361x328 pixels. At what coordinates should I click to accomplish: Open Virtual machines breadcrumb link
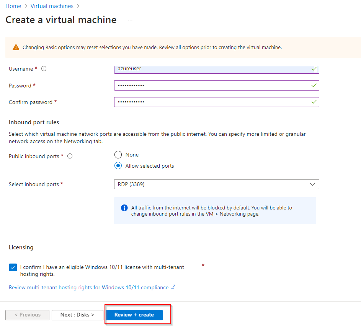point(52,6)
